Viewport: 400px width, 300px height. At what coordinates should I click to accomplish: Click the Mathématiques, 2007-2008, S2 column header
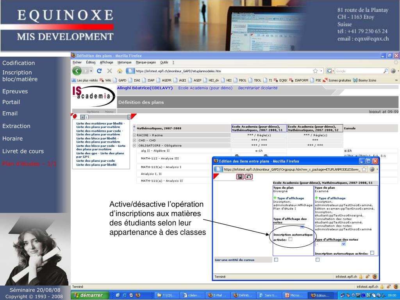[315, 128]
